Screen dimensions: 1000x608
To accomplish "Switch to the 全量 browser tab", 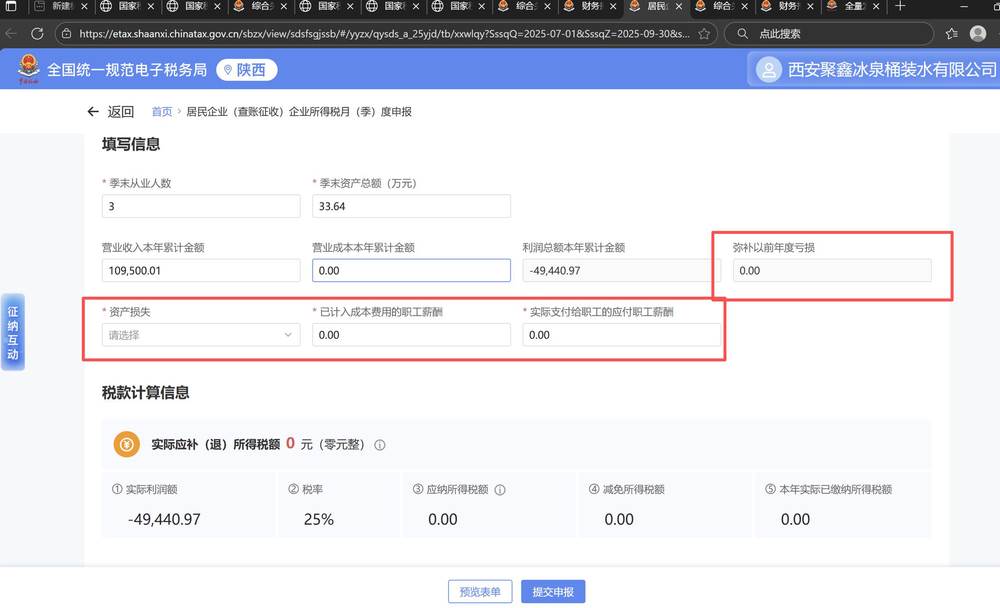I will pos(852,6).
